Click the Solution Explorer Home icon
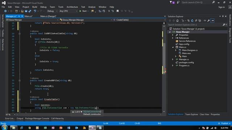232x130 pixels. (177, 21)
